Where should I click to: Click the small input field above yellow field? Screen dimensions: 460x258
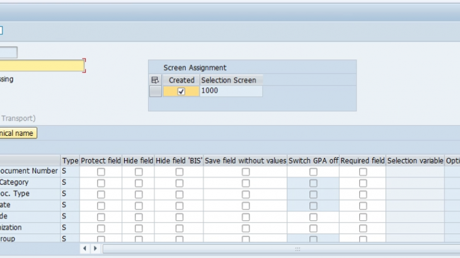click(9, 52)
